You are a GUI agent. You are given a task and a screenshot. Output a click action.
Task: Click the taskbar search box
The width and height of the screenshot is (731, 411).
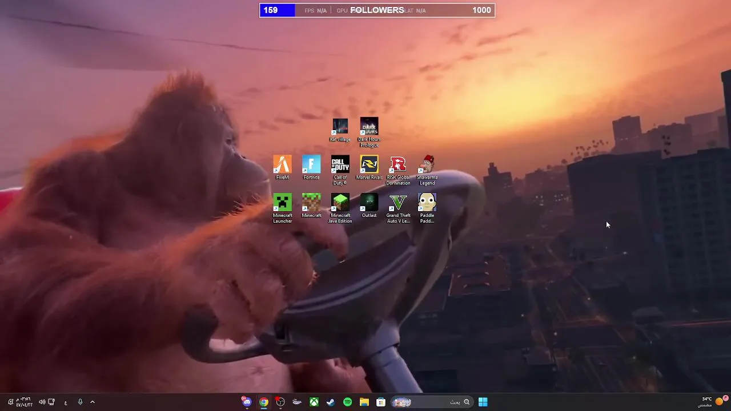point(431,402)
